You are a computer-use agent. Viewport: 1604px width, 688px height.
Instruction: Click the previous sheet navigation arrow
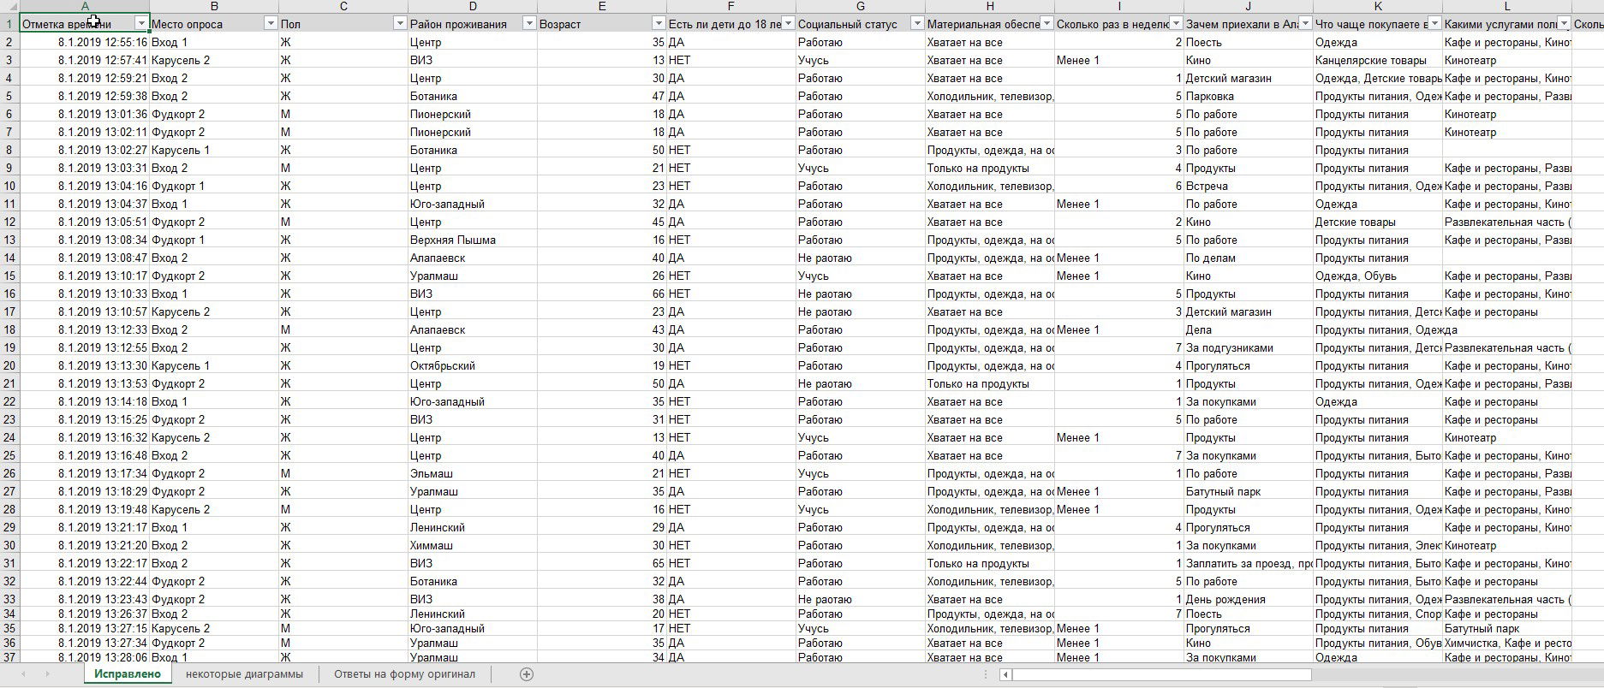point(23,674)
